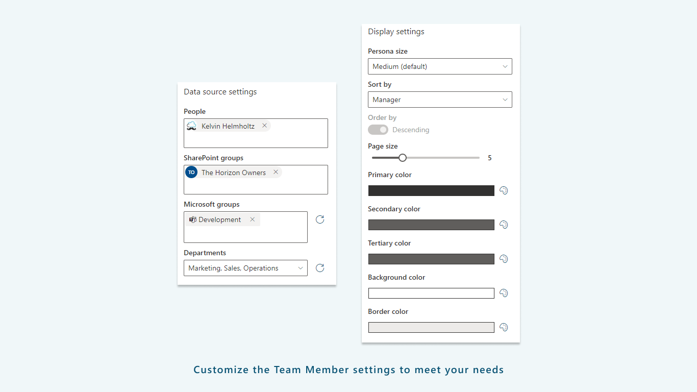Click the Page size slider handle
697x392 pixels.
[403, 158]
